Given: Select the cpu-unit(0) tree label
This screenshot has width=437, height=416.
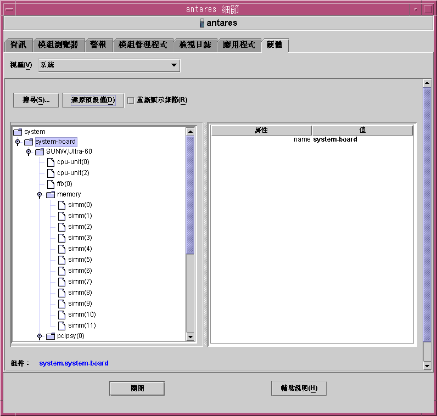Looking at the screenshot, I should (73, 162).
